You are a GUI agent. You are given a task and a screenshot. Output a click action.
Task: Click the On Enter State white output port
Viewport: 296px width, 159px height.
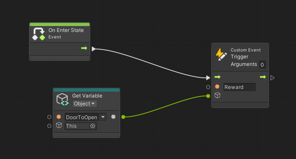click(94, 49)
